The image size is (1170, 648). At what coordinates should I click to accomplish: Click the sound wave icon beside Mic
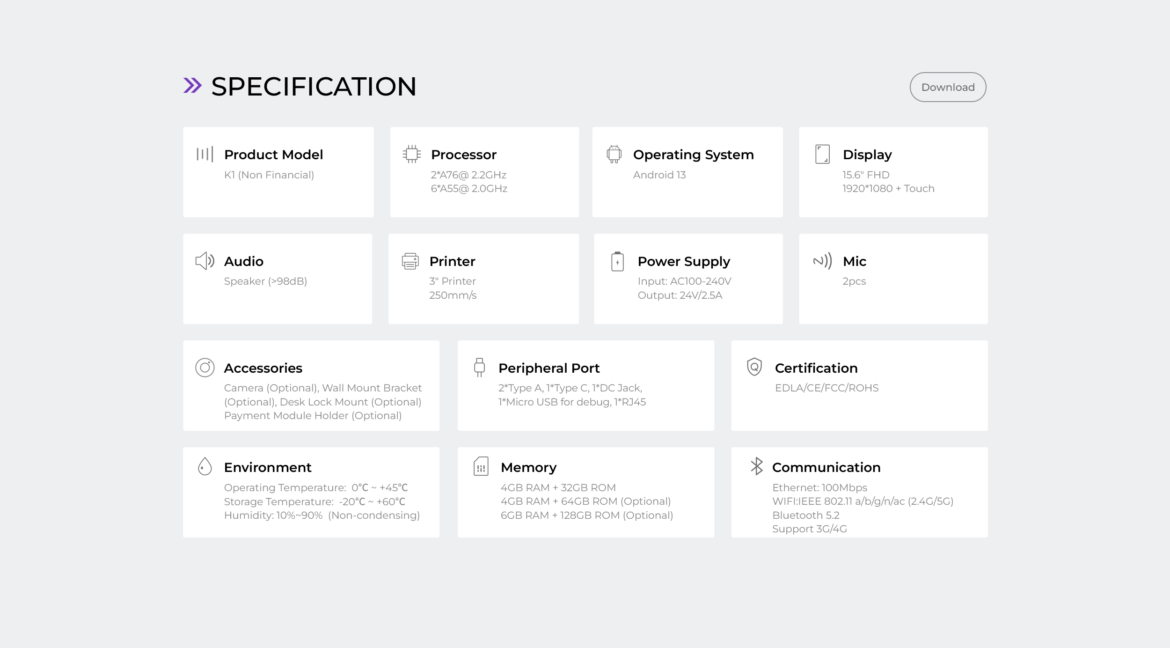[x=822, y=261]
